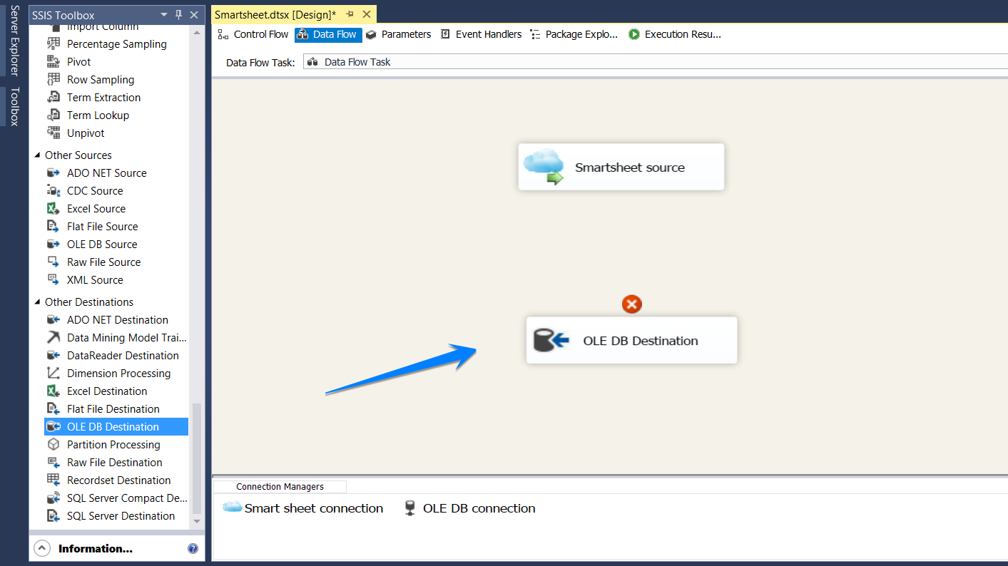Open the Server Explorer side tab
1008x566 pixels.
pyautogui.click(x=14, y=40)
